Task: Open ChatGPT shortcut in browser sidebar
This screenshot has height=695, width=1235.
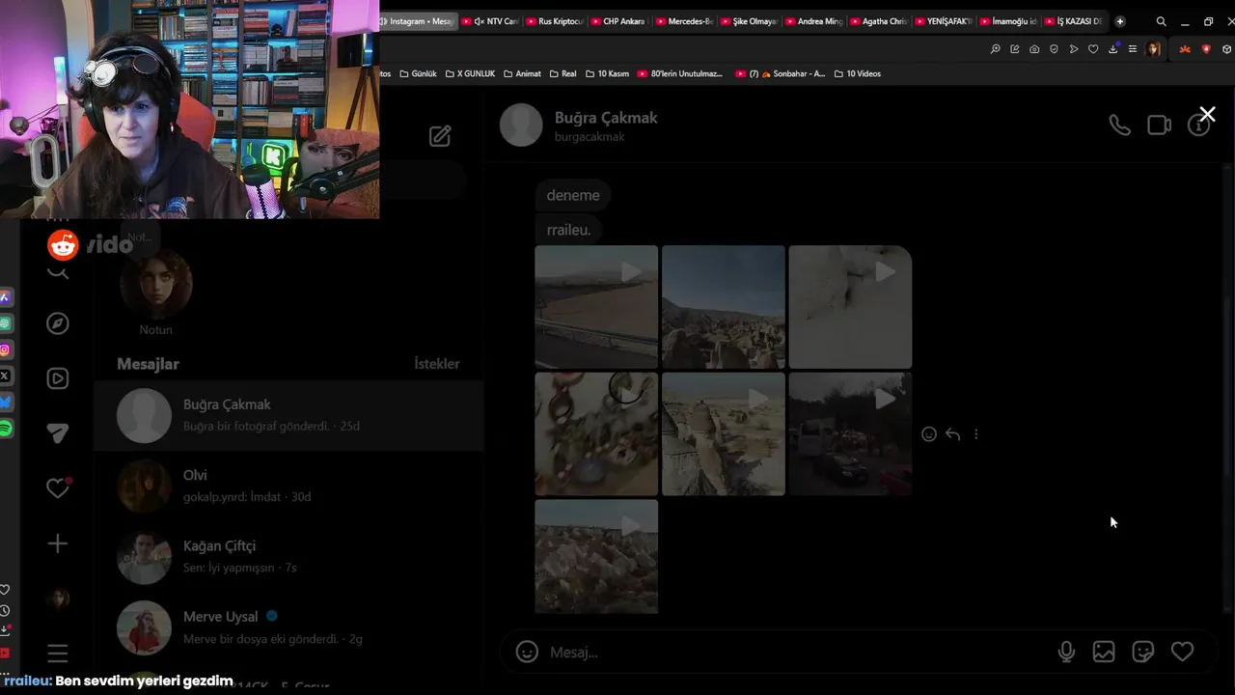Action: [6, 323]
